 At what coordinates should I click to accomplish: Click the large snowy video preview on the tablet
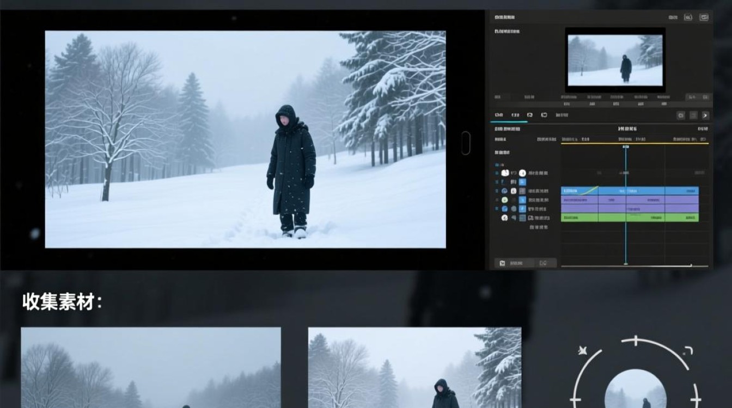[x=245, y=139]
